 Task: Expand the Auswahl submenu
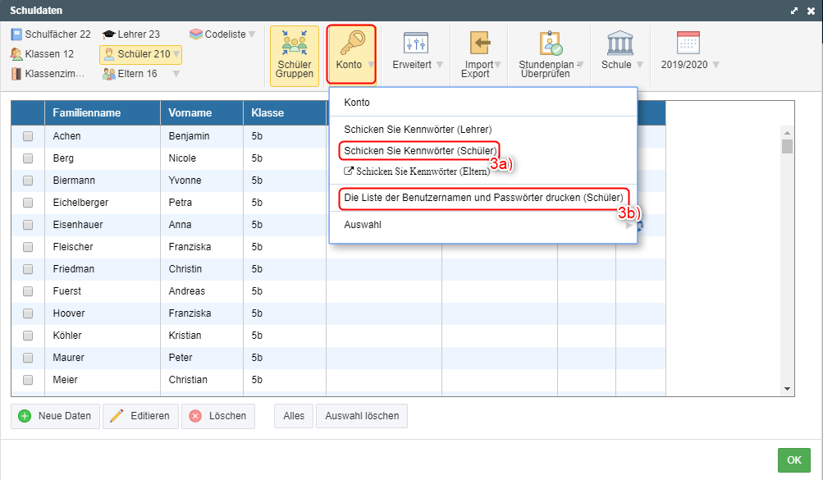482,225
